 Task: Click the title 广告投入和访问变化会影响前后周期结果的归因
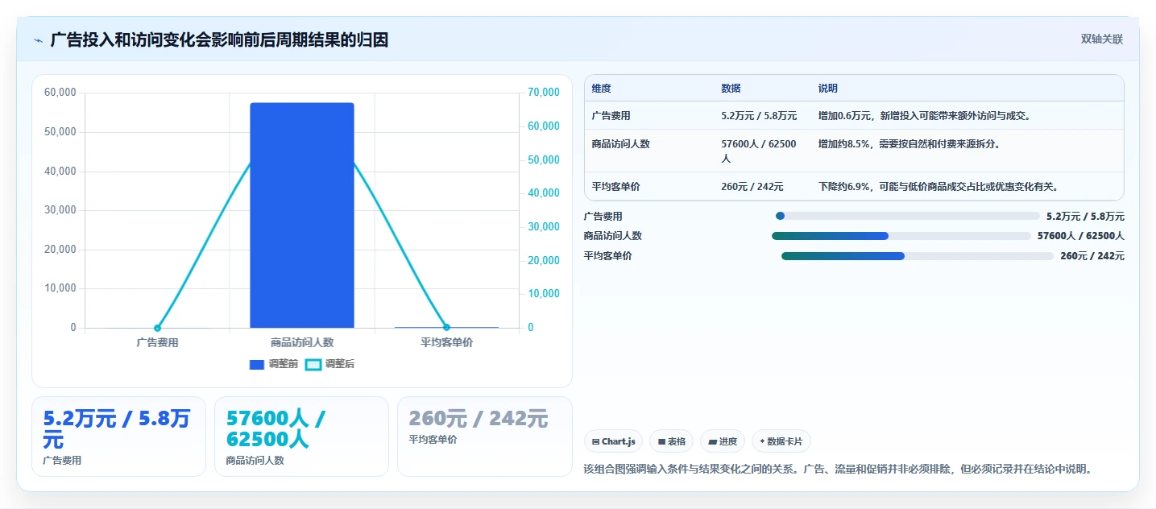219,40
